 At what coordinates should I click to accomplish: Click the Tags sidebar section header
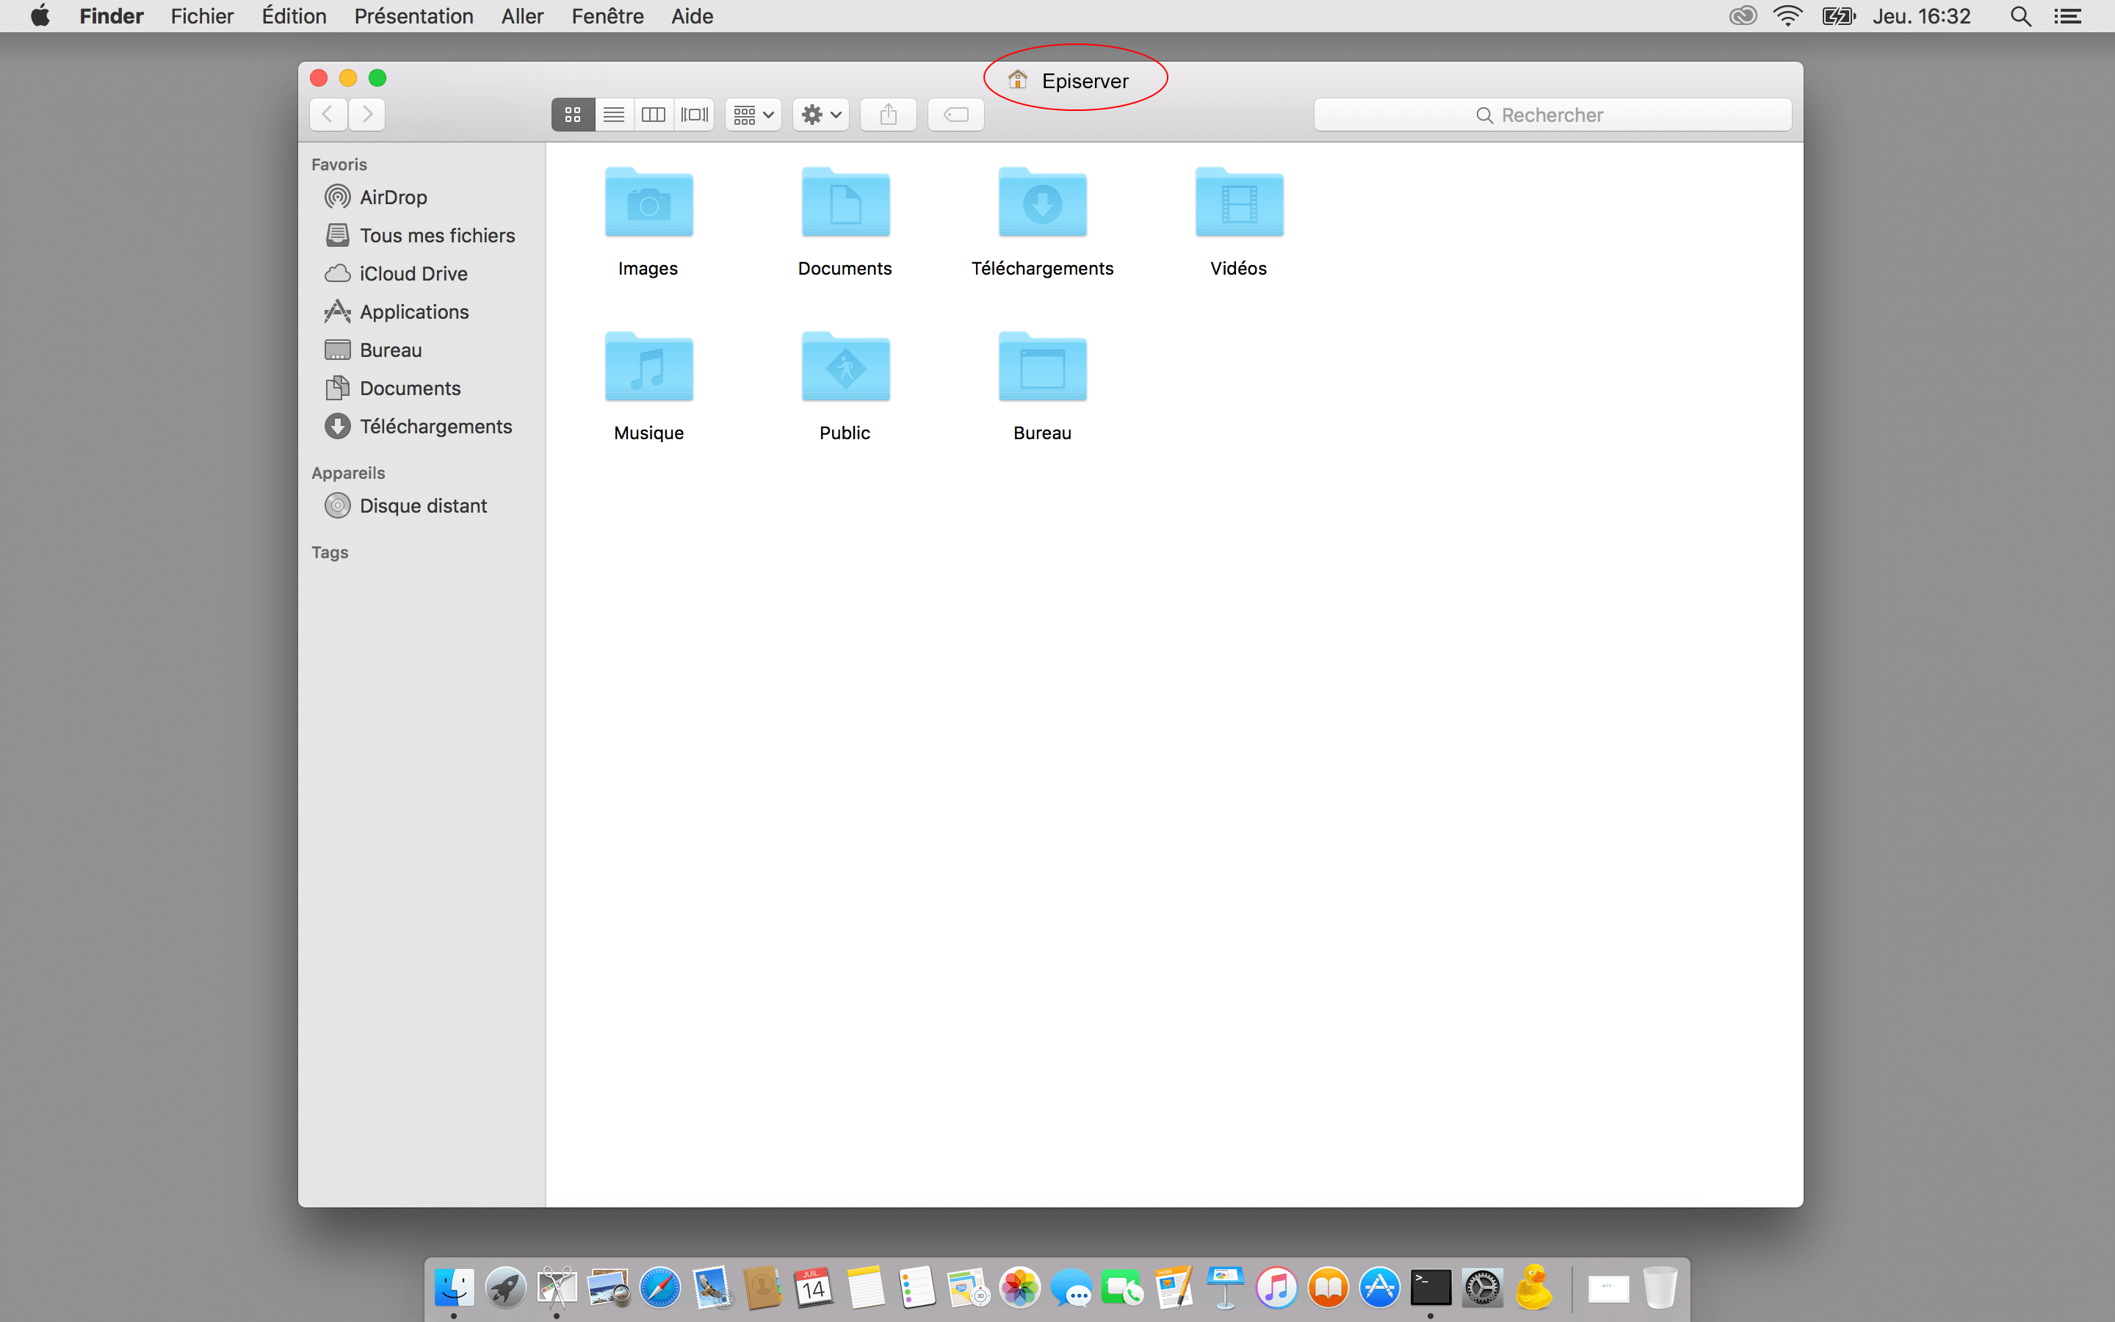[x=330, y=552]
